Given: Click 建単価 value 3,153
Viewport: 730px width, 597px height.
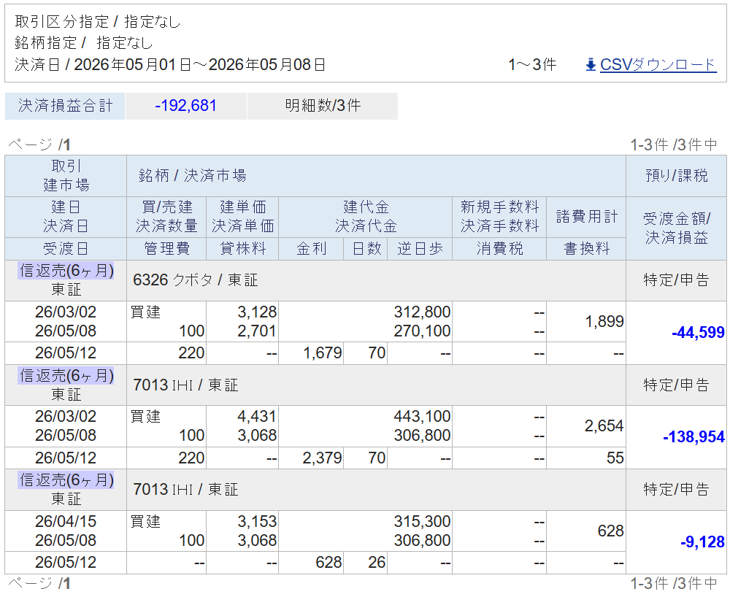Looking at the screenshot, I should coord(257,521).
